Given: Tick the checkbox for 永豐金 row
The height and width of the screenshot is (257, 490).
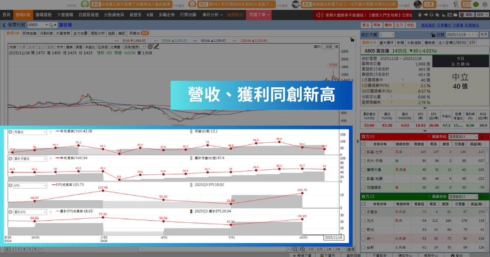Looking at the screenshot, I should tap(364, 212).
